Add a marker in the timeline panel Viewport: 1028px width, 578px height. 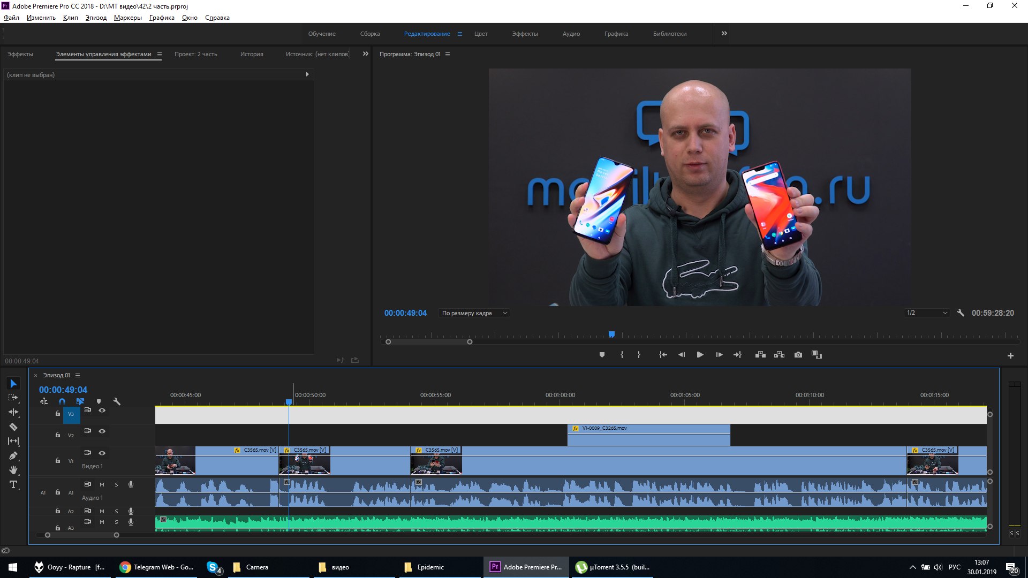[99, 401]
